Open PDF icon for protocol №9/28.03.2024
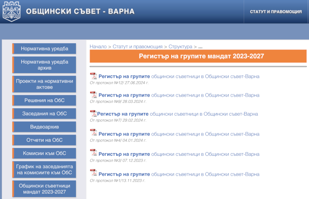309x199 pixels. point(94,94)
